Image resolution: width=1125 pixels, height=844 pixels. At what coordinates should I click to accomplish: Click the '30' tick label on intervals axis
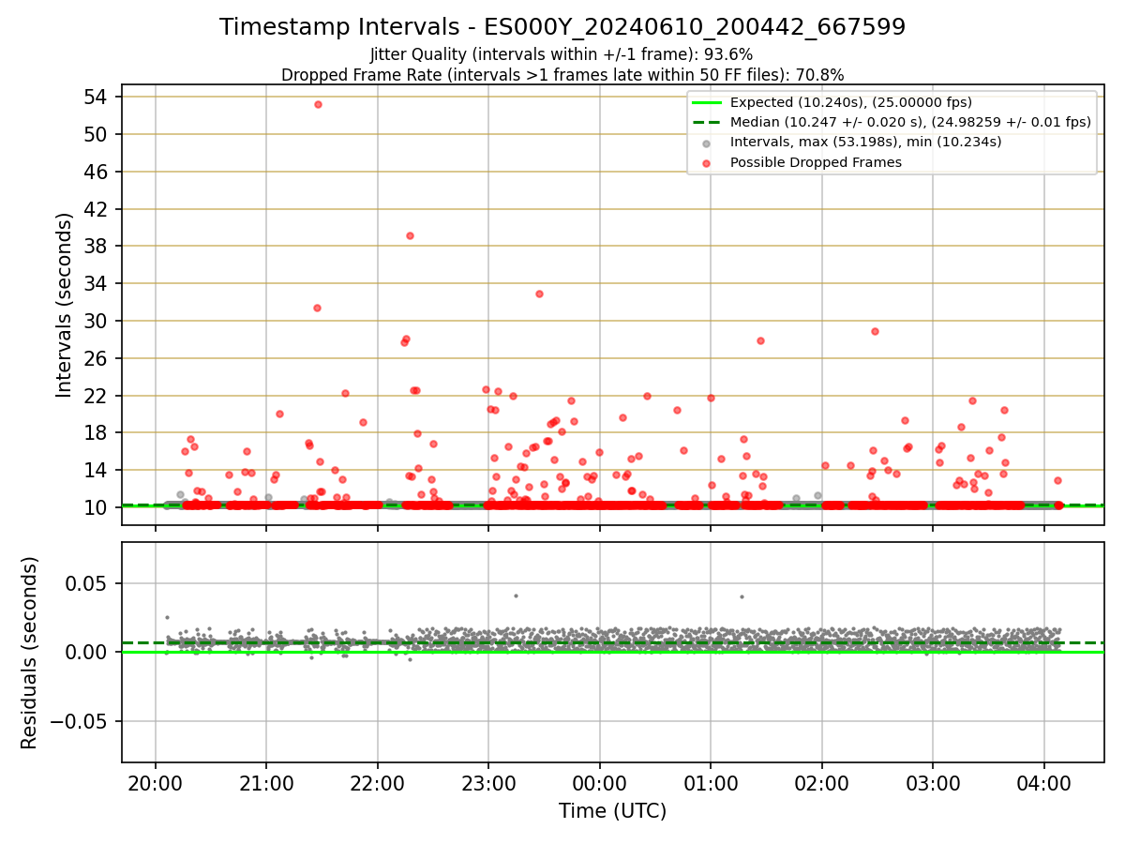tap(97, 321)
